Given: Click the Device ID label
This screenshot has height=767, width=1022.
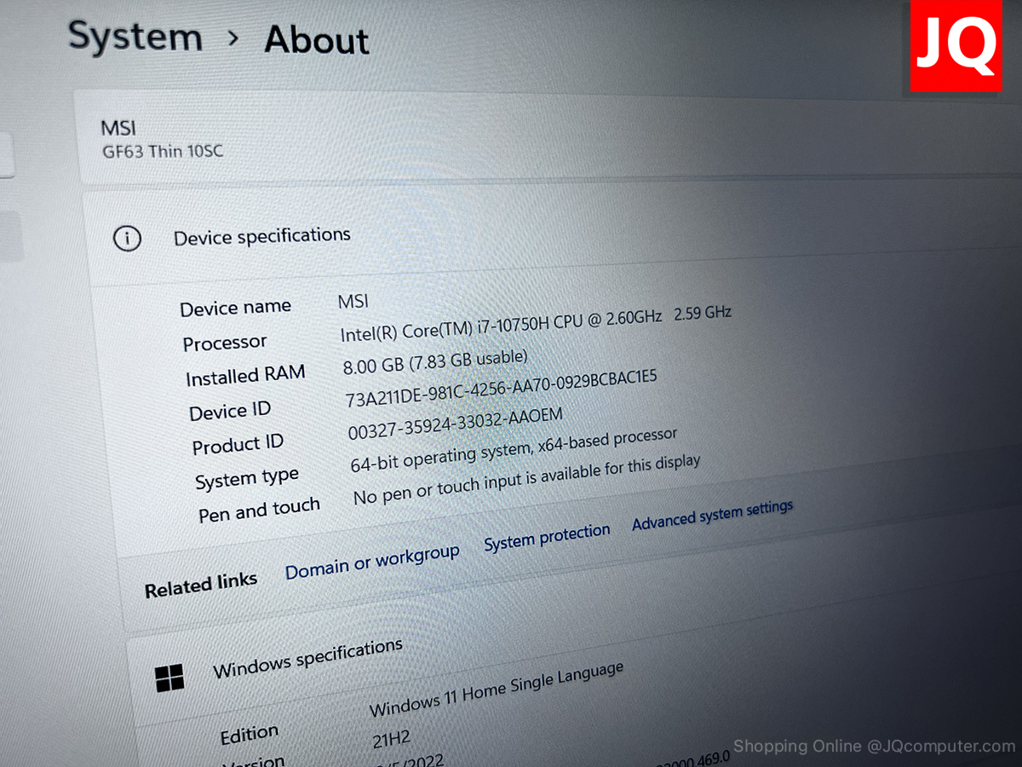Looking at the screenshot, I should (x=230, y=412).
